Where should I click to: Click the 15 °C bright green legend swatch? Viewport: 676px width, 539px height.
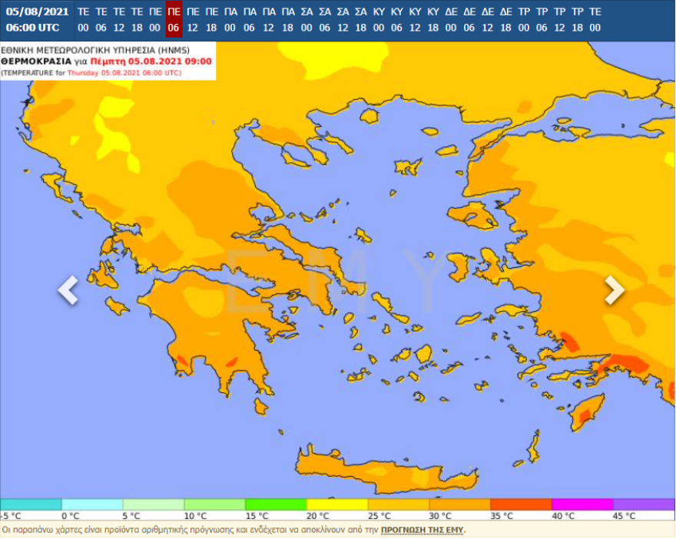point(276,504)
